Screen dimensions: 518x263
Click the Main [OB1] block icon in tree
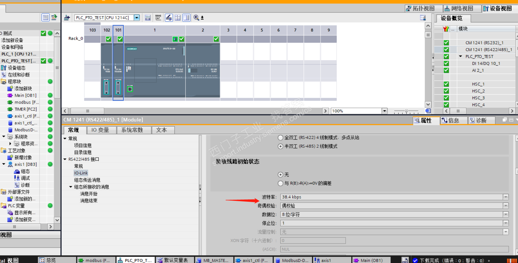click(x=10, y=95)
